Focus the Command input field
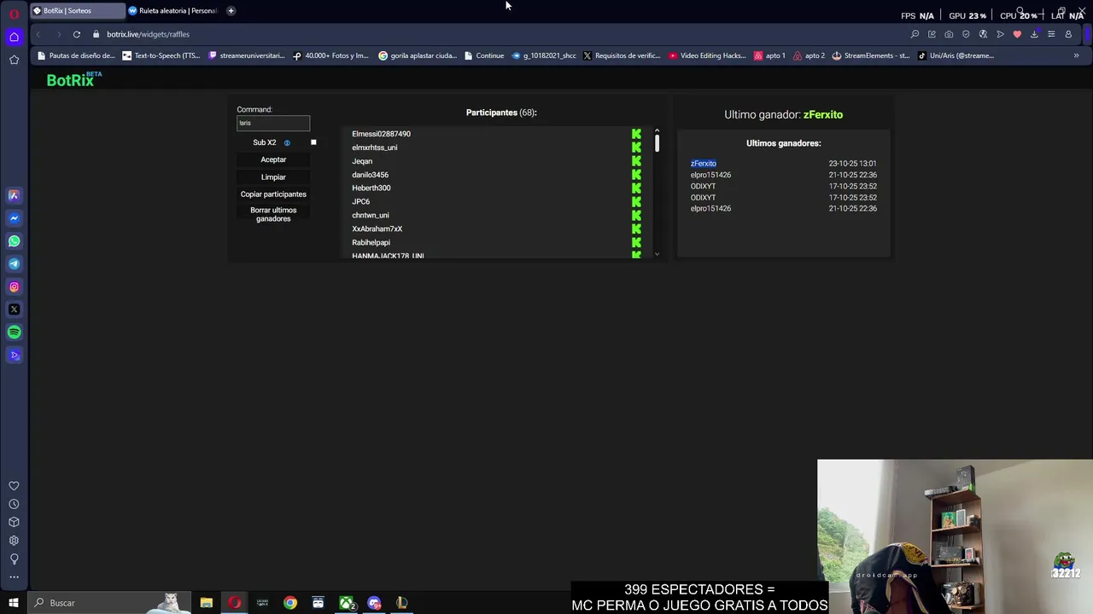Image resolution: width=1093 pixels, height=614 pixels. pos(273,123)
